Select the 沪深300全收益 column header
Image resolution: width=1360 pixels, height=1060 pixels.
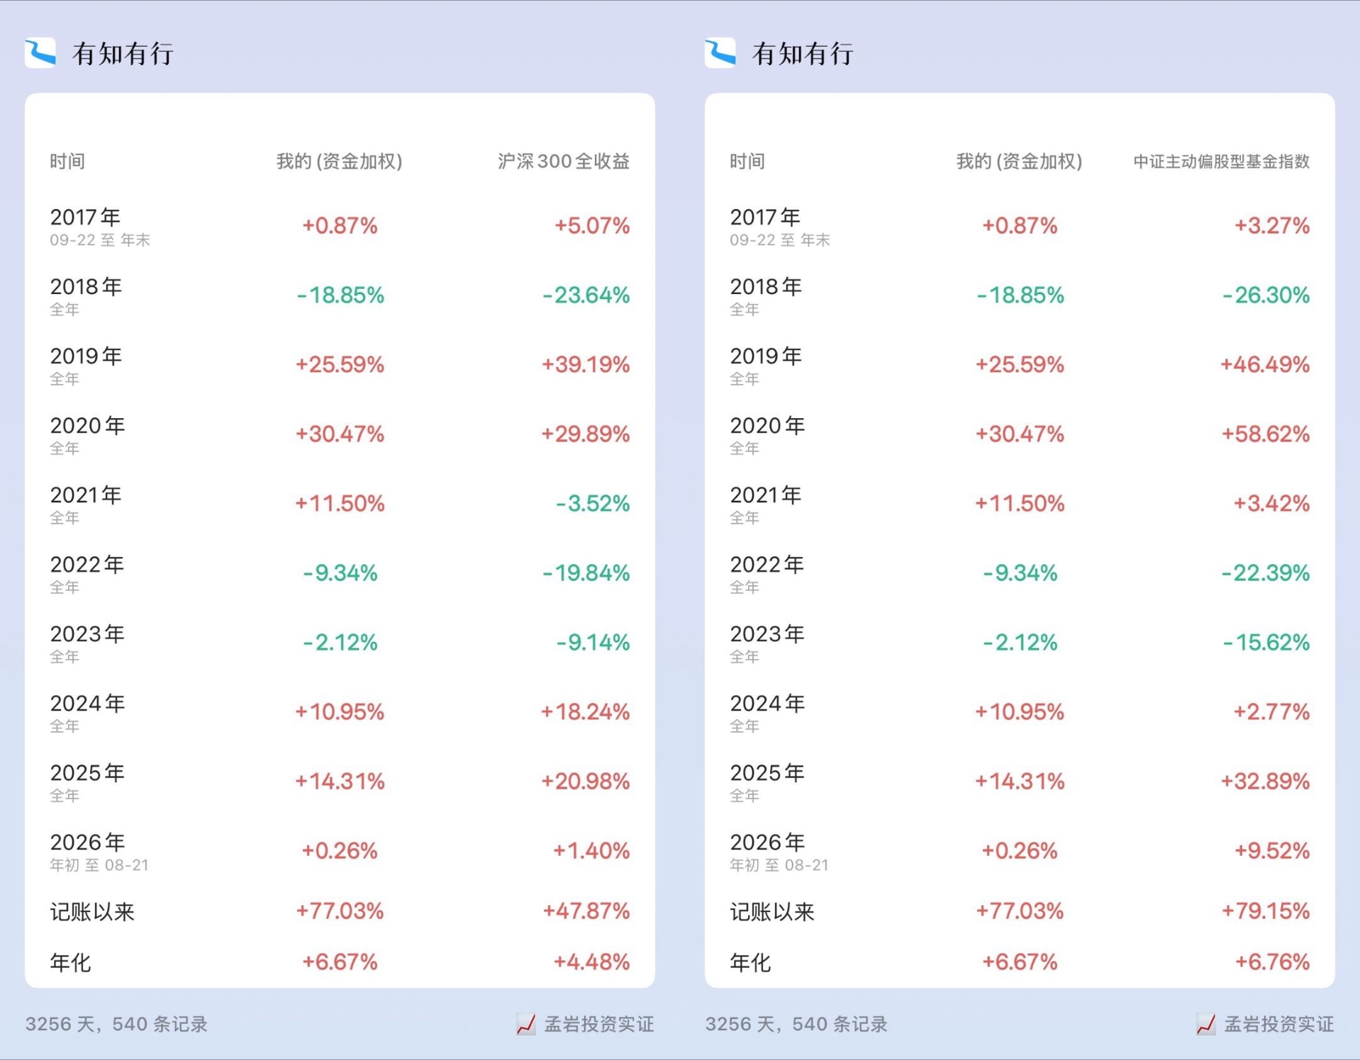tap(564, 162)
